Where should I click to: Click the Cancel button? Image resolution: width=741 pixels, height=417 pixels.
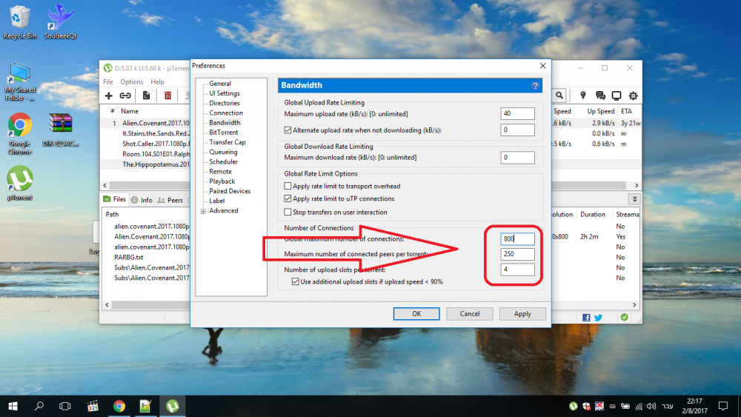pyautogui.click(x=470, y=313)
